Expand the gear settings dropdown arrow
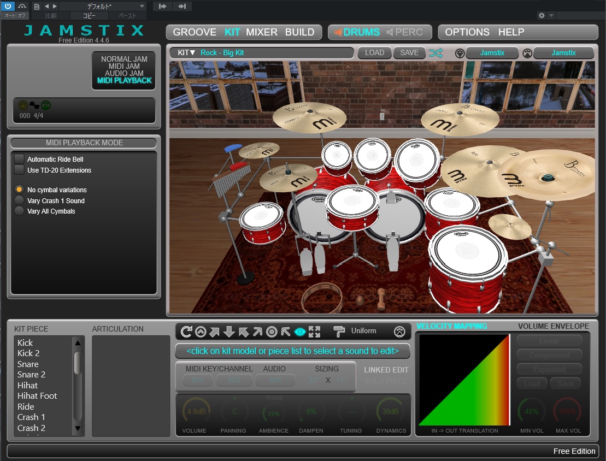Screen dimensions: 606x461 551,16
